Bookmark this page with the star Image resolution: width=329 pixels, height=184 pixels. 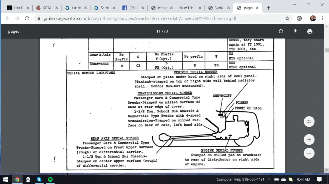pyautogui.click(x=287, y=19)
